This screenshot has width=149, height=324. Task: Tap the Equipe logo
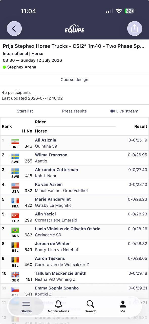[74, 29]
